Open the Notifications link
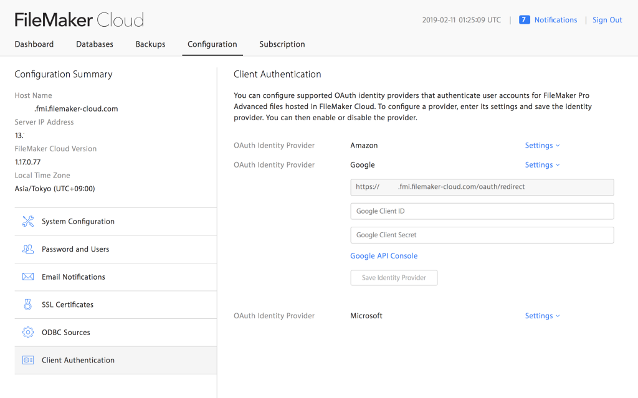 [555, 19]
